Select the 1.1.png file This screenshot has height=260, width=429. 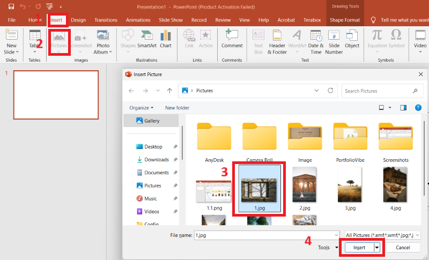tap(214, 195)
